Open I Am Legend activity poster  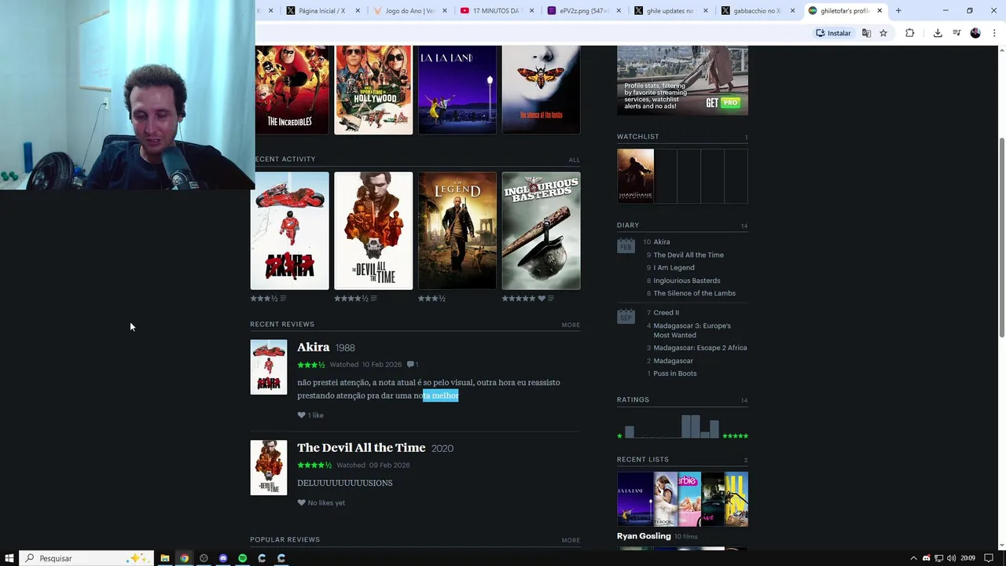(x=457, y=231)
